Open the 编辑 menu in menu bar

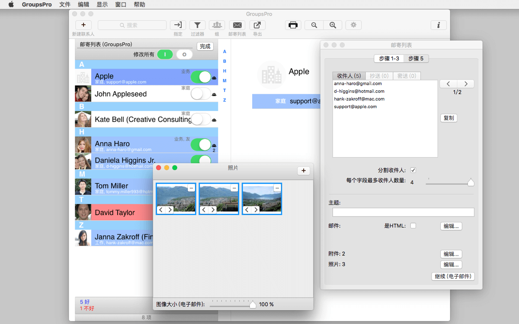83,5
